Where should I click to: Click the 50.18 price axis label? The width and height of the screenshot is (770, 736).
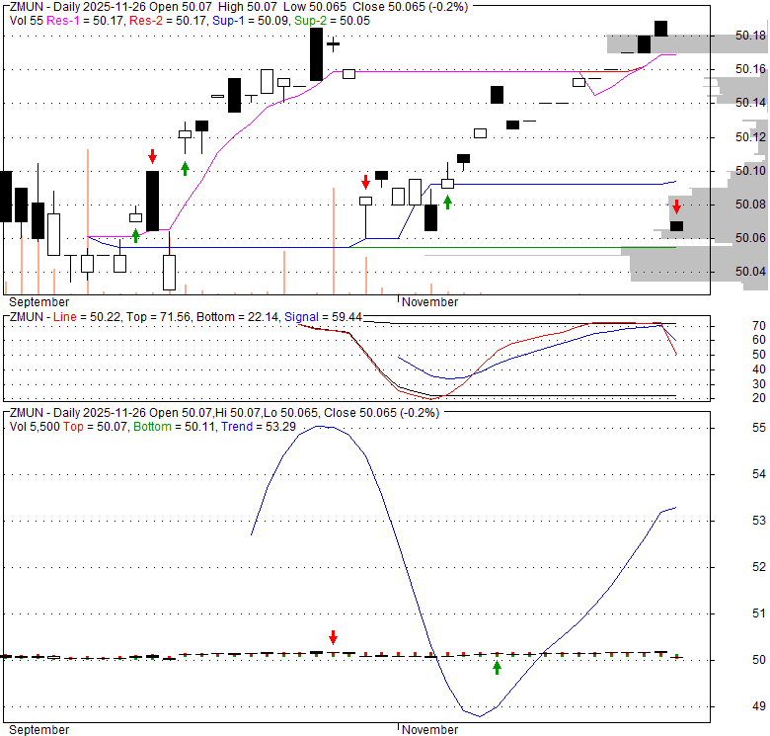750,36
